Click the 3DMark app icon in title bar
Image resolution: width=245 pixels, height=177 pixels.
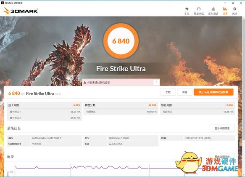3,3
